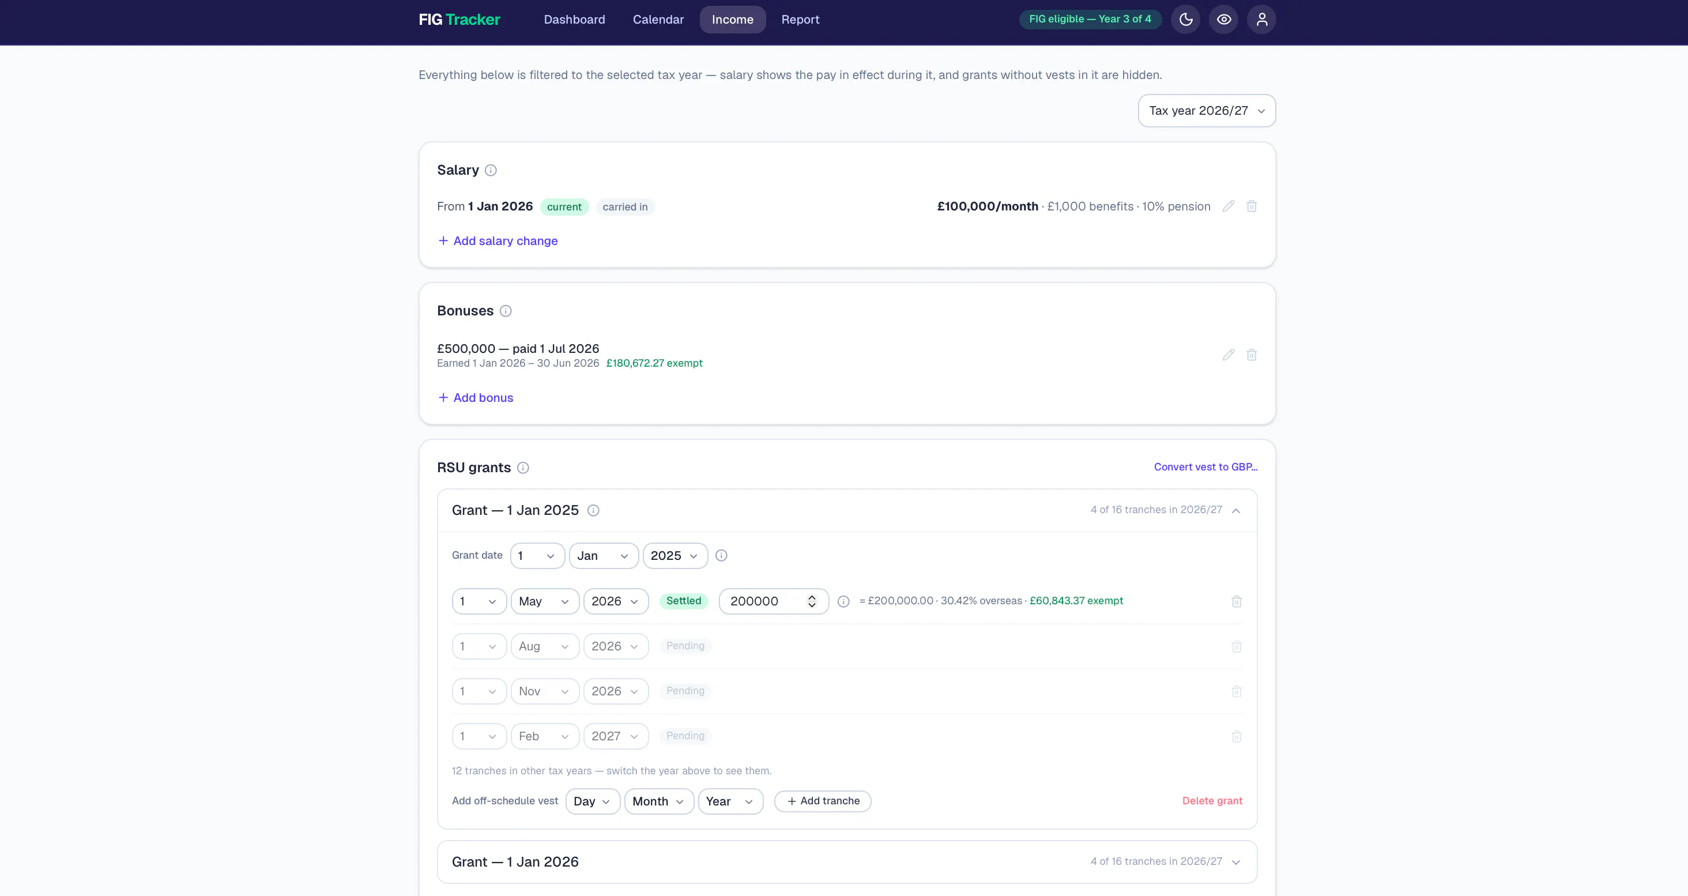This screenshot has width=1688, height=896.
Task: Toggle dark mode with the moon icon
Action: point(1185,20)
